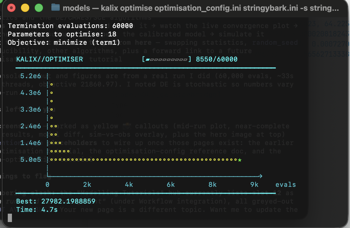
Task: Click the yellow minimize window button
Action: pos(25,8)
